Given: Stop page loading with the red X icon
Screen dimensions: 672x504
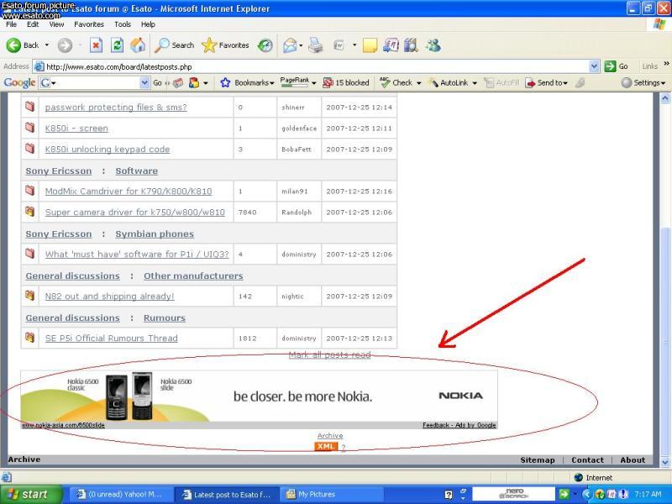Looking at the screenshot, I should [x=96, y=45].
